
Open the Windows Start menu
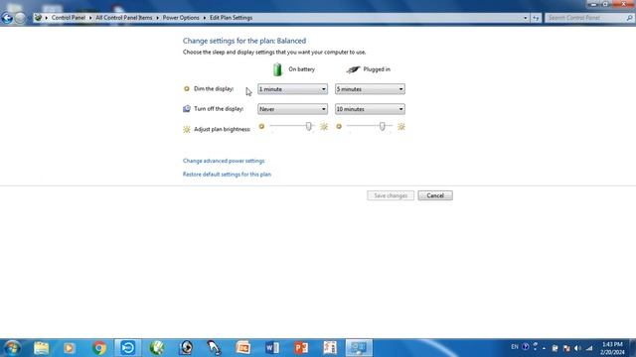[12, 348]
